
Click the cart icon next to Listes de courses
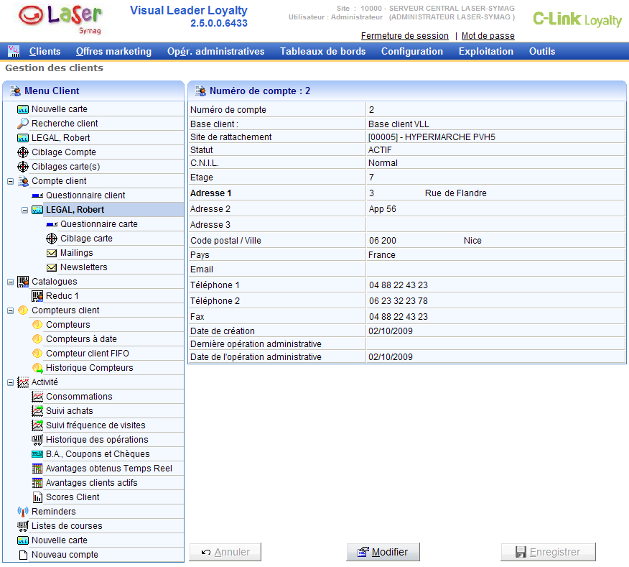[x=23, y=526]
